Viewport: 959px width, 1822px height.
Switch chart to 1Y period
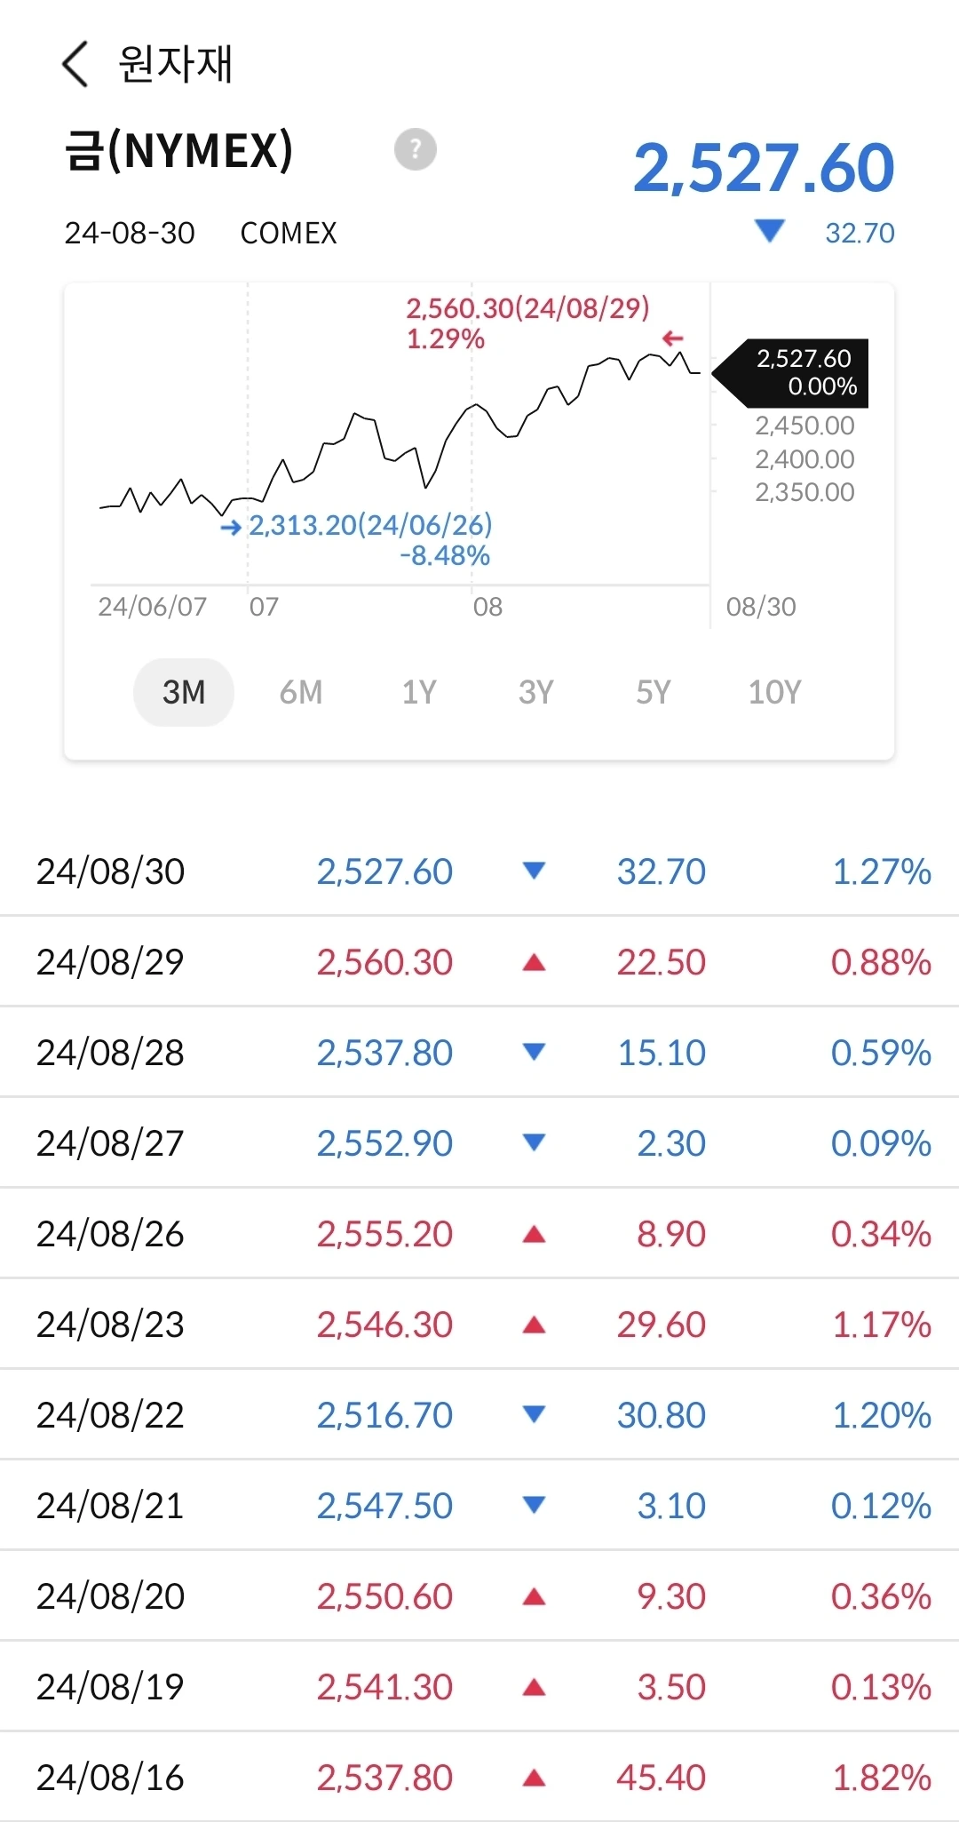click(x=419, y=692)
